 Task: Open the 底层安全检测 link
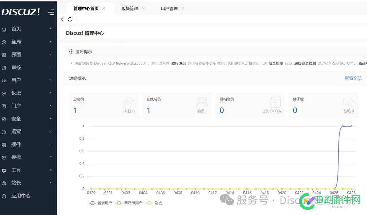(x=305, y=63)
